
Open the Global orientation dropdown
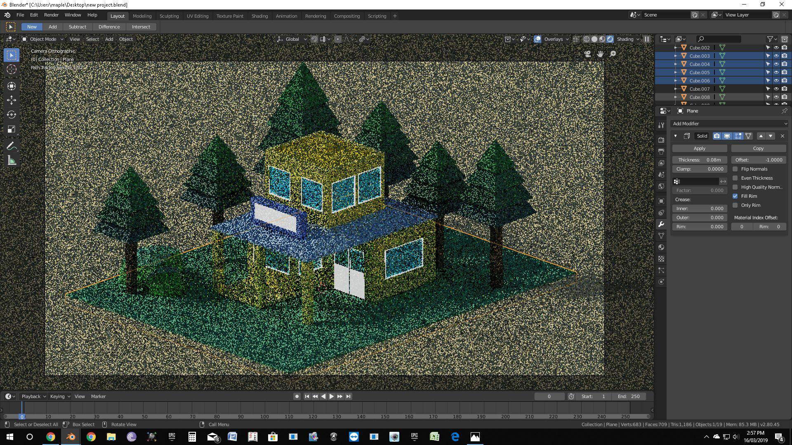point(292,39)
